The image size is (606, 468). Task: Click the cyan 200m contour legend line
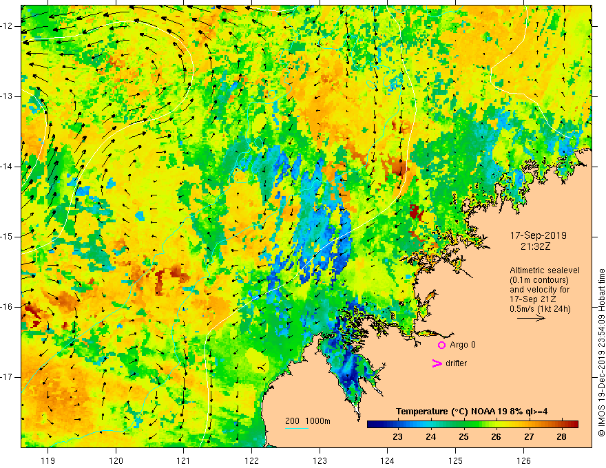click(296, 428)
